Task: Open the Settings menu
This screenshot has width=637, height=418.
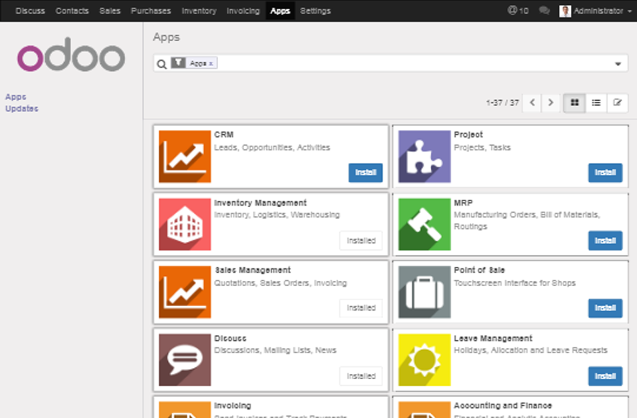Action: tap(315, 11)
